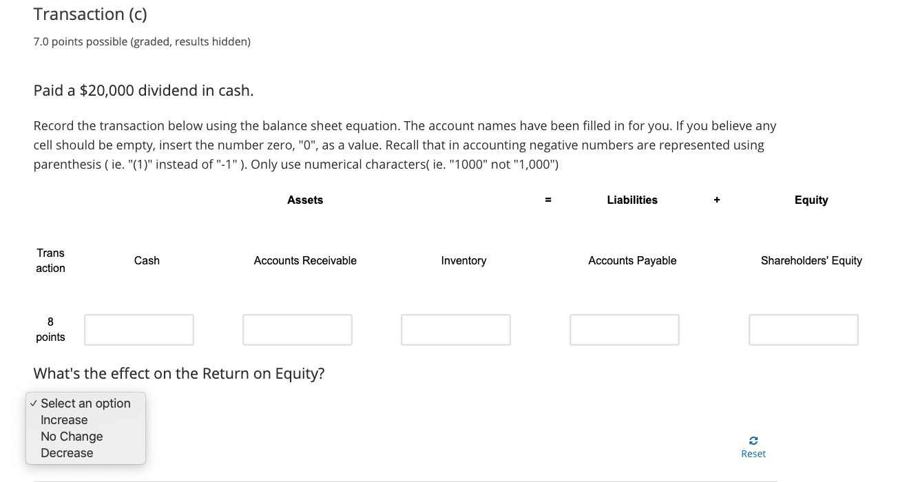The width and height of the screenshot is (918, 482).
Task: Click the Cash column label
Action: (x=147, y=260)
